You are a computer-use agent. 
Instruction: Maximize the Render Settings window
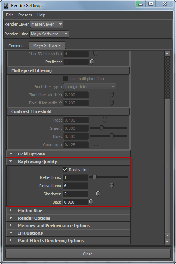(x=151, y=4)
